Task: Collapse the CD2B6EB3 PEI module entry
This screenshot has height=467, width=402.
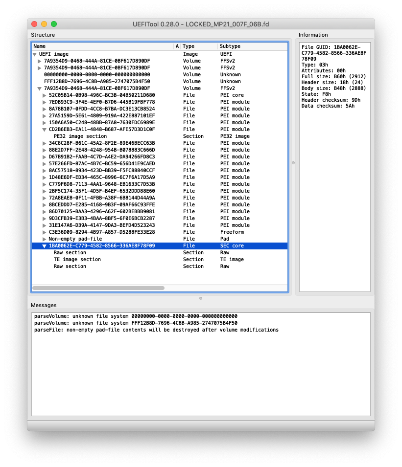Action: point(45,130)
